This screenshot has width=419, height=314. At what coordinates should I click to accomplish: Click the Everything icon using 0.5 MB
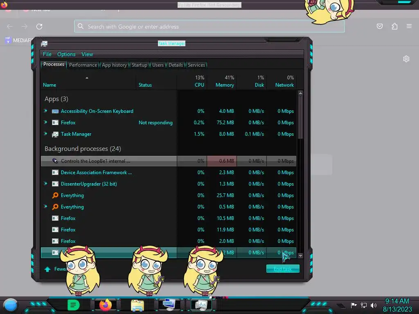(55, 207)
